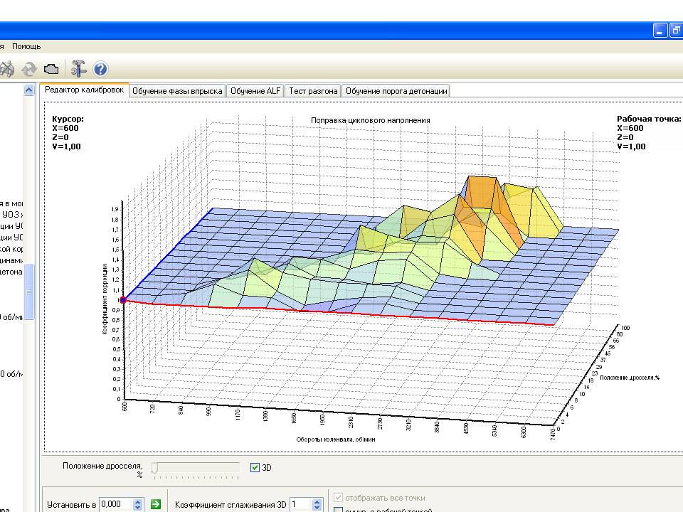Click the 100 throttle axis tick label
Viewport: 683px width, 512px height.
pyautogui.click(x=625, y=328)
